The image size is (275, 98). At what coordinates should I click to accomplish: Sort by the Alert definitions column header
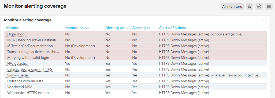[x=172, y=28]
